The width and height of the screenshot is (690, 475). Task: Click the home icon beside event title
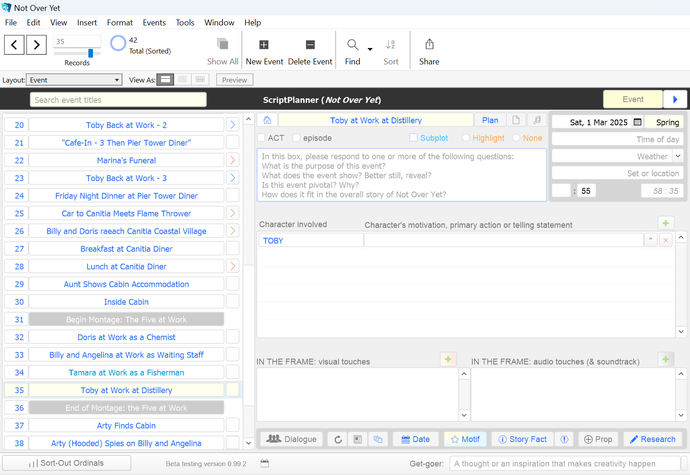coord(267,120)
